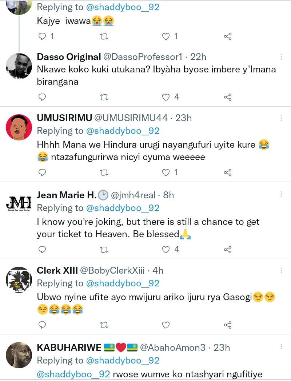This screenshot has height=381, width=291.
Task: Reply to Jean Marie H.'s tweet
Action: pyautogui.click(x=42, y=250)
